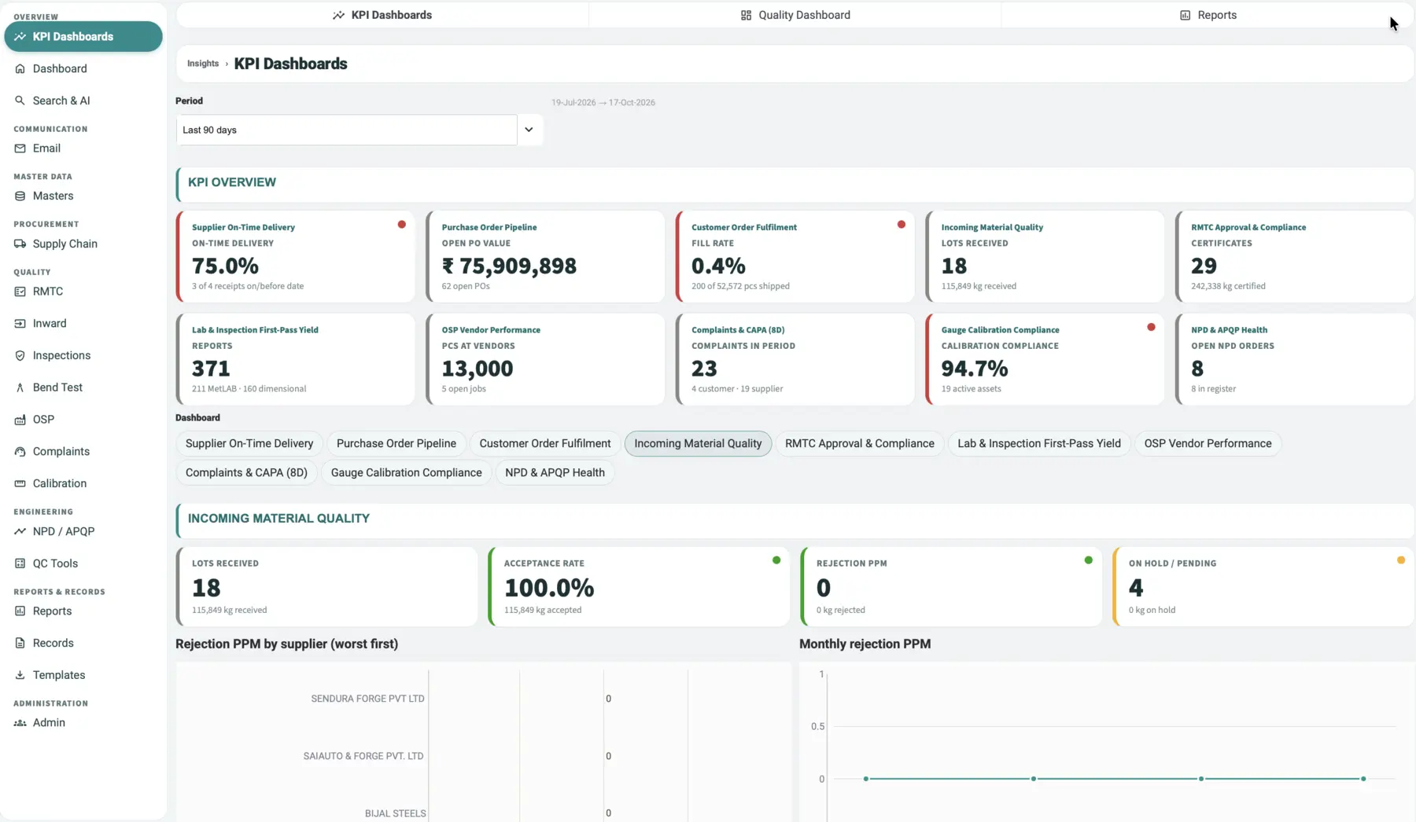Open Lab & Inspection First-Pass Yield card
The image size is (1416, 822).
(x=296, y=359)
